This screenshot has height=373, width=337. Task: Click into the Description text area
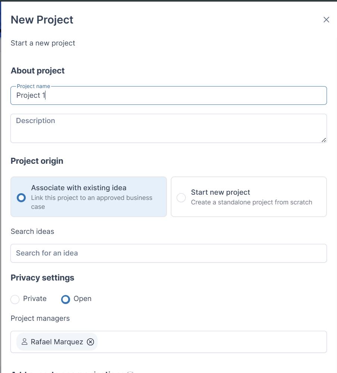click(168, 128)
